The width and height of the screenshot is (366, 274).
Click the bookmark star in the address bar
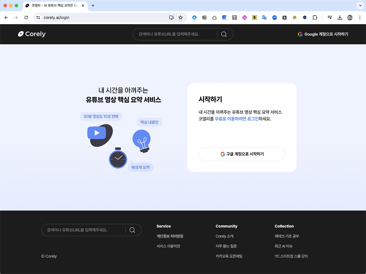click(x=180, y=17)
